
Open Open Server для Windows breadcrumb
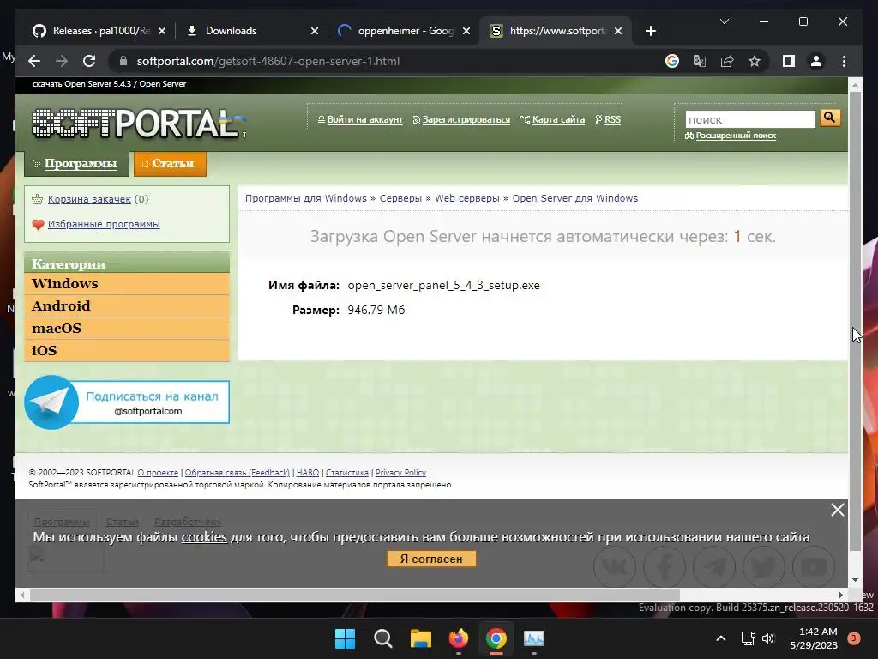[x=575, y=198]
